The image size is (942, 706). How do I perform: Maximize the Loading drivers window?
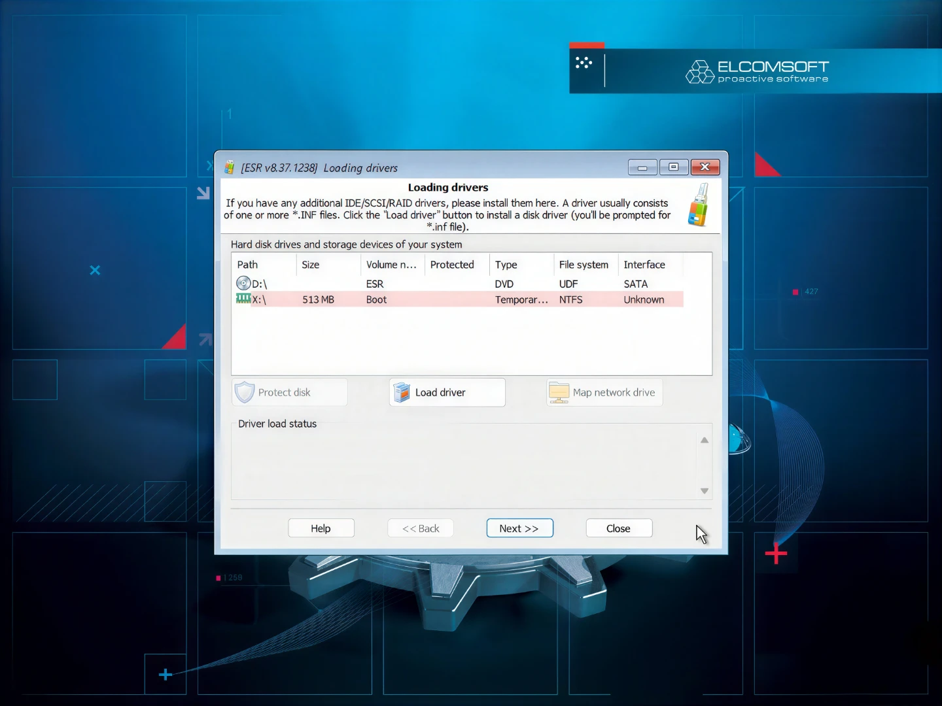pos(673,167)
